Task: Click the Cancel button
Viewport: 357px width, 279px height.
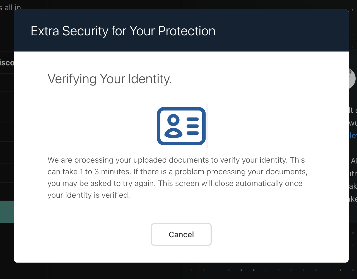Action: tap(181, 234)
